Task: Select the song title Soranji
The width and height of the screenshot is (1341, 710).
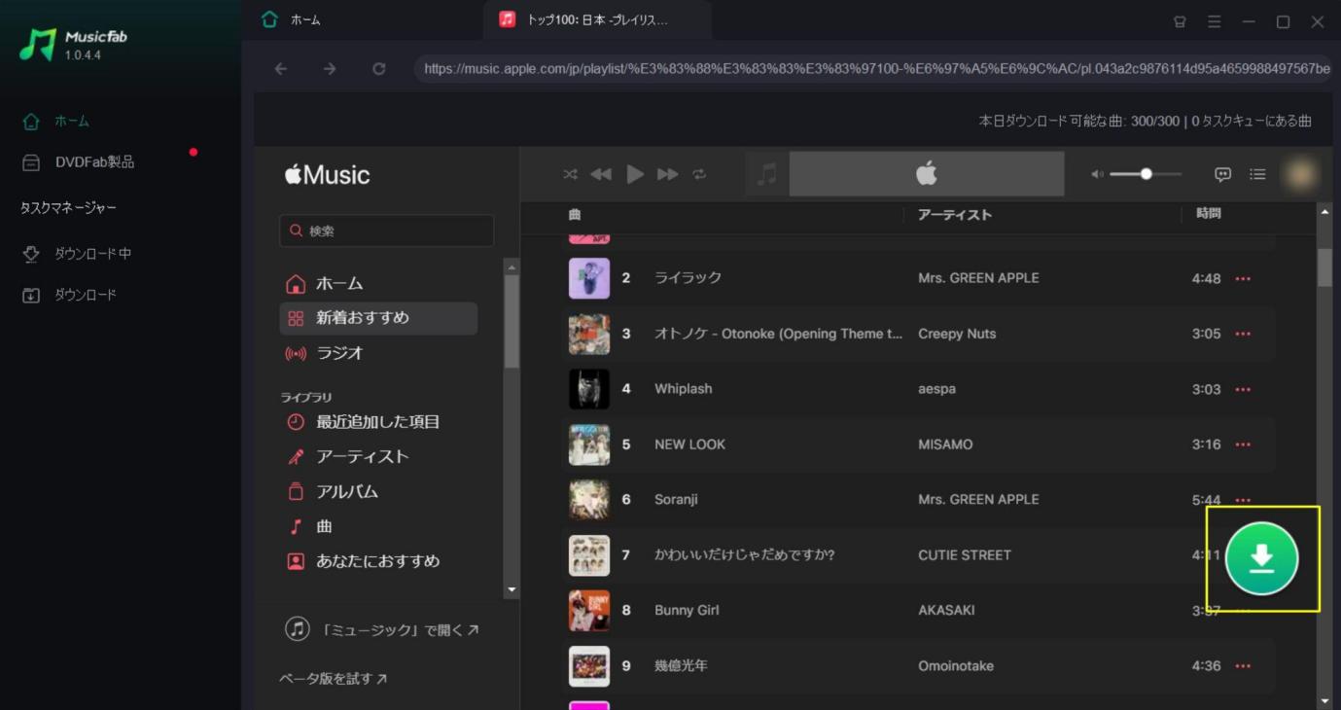Action: coord(676,500)
